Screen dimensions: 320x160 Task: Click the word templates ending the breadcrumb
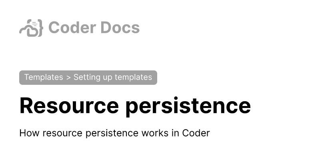[133, 77]
